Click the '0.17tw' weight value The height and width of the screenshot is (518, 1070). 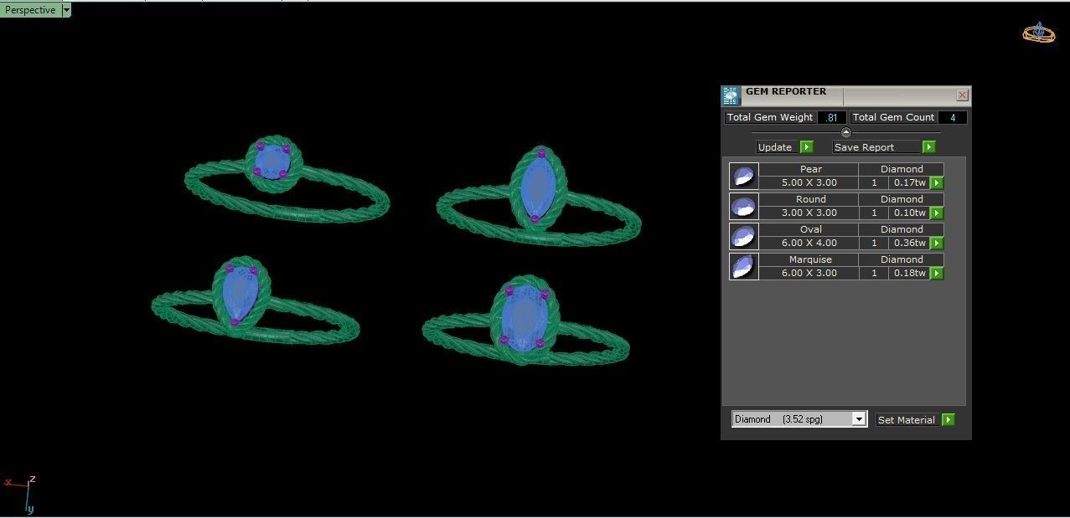[909, 182]
